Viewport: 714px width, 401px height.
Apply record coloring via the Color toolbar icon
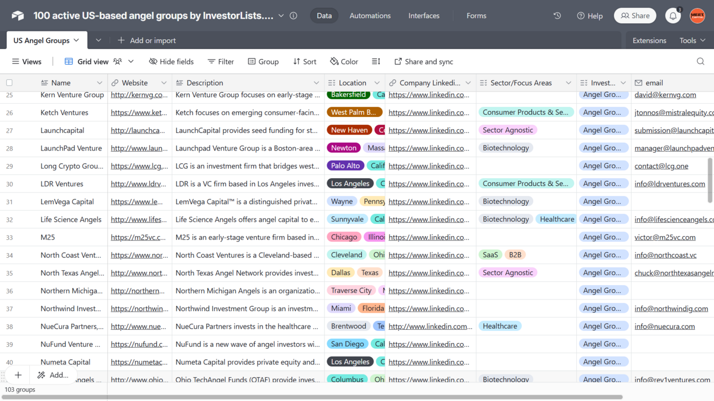pos(343,61)
